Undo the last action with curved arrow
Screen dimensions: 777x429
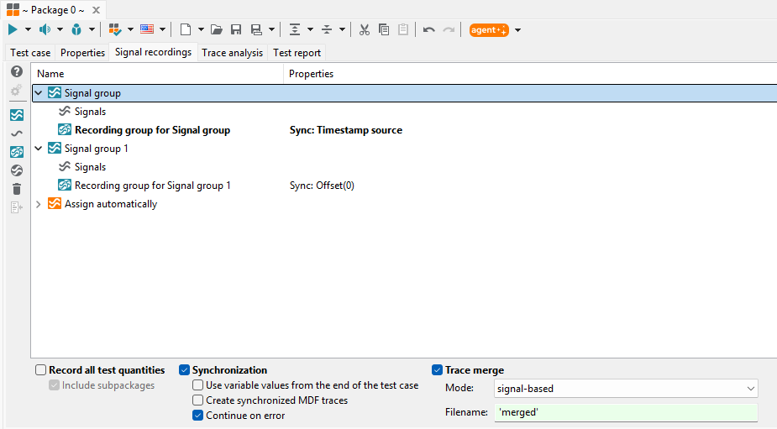tap(429, 29)
